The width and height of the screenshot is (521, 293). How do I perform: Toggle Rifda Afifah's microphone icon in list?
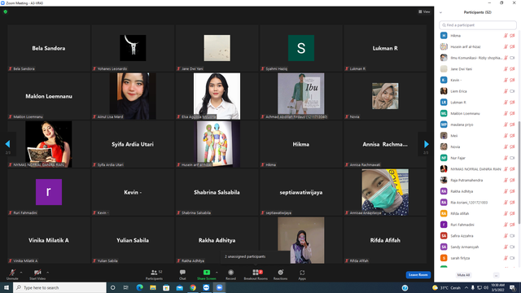pyautogui.click(x=506, y=213)
